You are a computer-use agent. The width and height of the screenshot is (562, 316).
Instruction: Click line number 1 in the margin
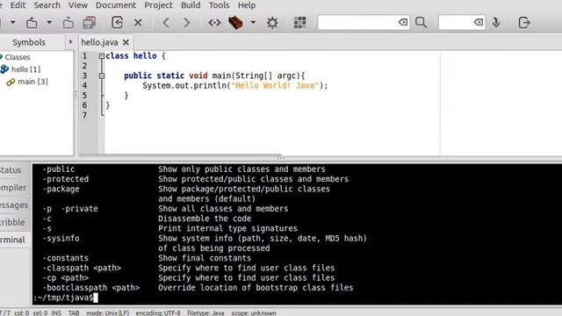pyautogui.click(x=84, y=56)
